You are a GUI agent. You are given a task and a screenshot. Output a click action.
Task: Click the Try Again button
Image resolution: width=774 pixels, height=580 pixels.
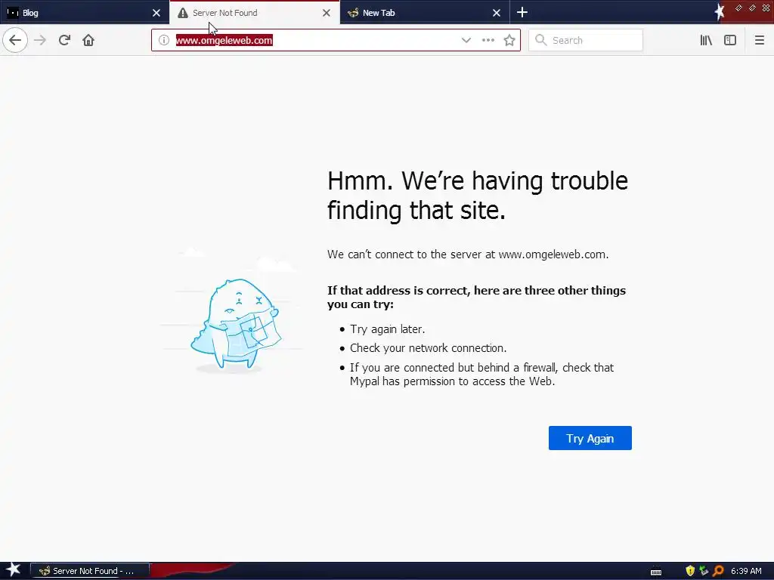[590, 438]
